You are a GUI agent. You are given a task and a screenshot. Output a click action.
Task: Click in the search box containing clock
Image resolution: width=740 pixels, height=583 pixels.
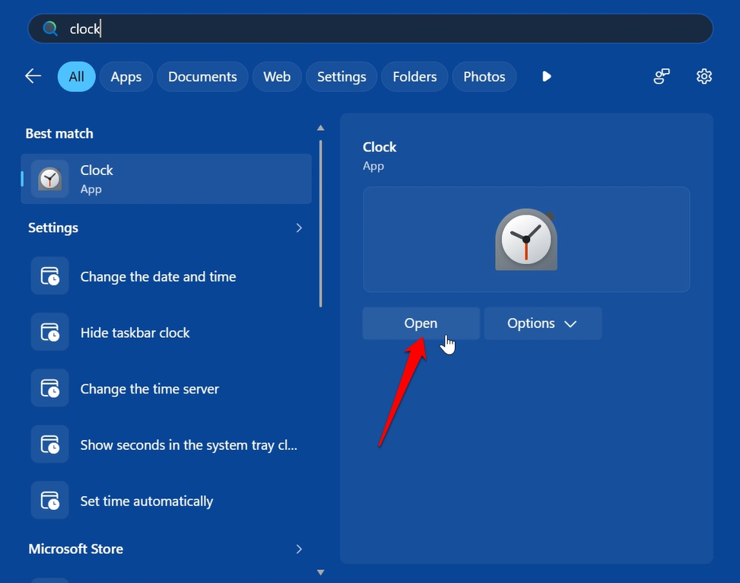pos(370,28)
